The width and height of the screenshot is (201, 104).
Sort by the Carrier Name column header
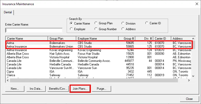point(27,39)
